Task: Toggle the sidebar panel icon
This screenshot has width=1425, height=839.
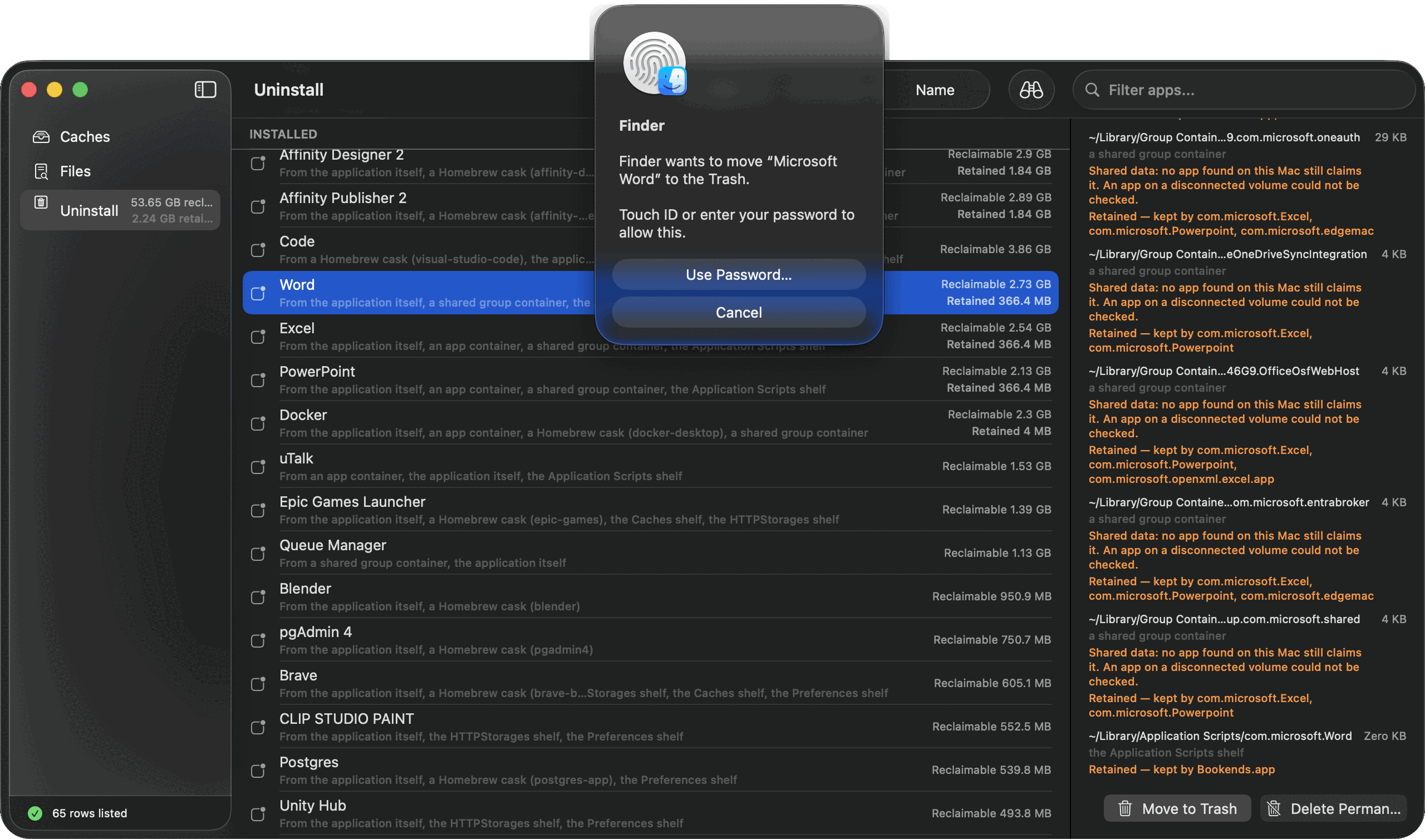Action: (x=205, y=90)
